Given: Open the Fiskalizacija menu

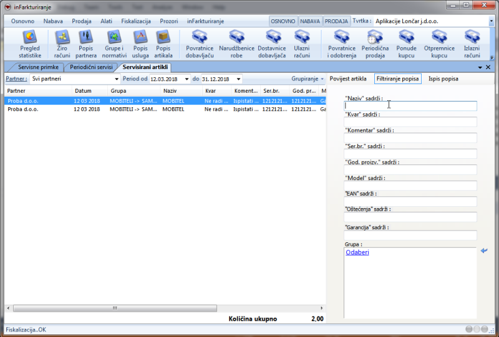Looking at the screenshot, I should (136, 21).
